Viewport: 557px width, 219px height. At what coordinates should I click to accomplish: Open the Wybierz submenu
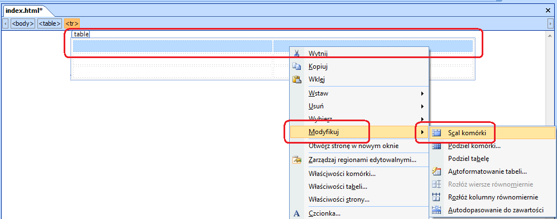[359, 119]
